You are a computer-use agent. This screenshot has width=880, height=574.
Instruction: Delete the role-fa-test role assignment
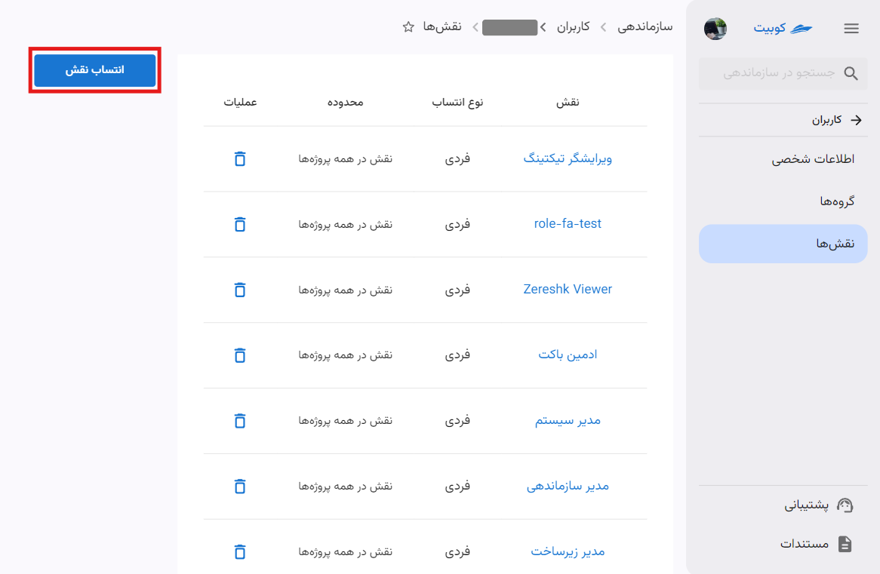coord(240,225)
